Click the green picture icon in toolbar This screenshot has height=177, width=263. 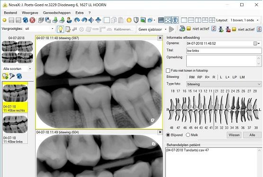click(143, 20)
